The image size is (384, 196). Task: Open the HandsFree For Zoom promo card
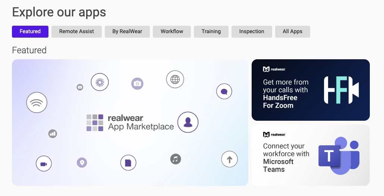(311, 90)
